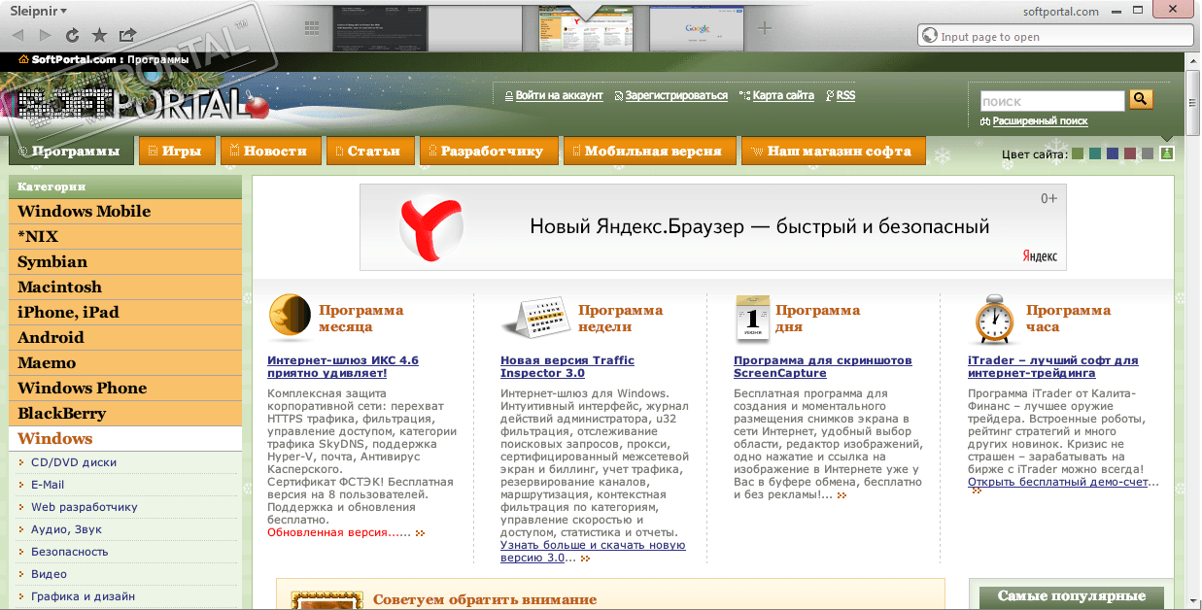Open the 'Программа для скриншотов ScreenCapture' link
The width and height of the screenshot is (1202, 610).
[x=823, y=366]
